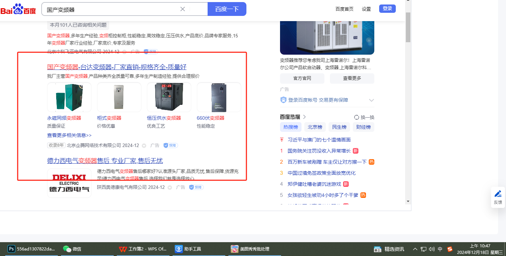Click the paw shield icon beside 登录百度帐号

[283, 100]
